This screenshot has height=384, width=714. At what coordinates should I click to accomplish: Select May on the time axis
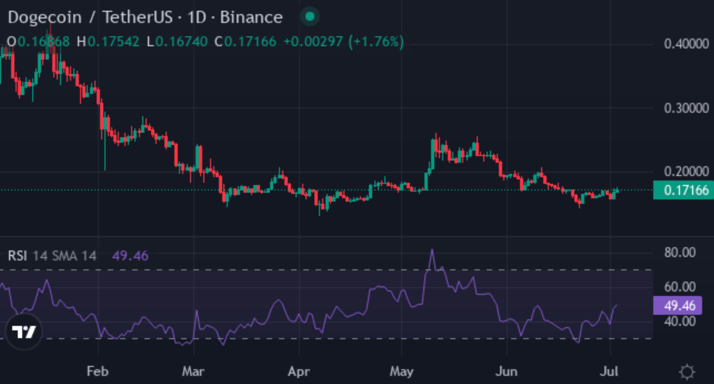401,370
